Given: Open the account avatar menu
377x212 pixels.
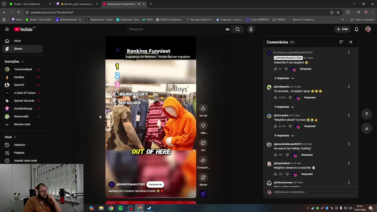Looking at the screenshot, I should 368,29.
